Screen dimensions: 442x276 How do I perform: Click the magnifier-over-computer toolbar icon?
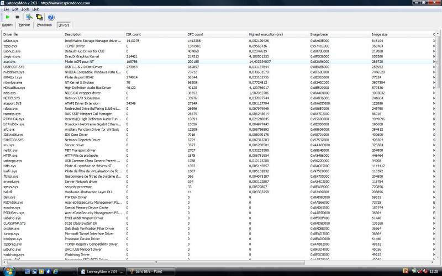tap(29, 17)
